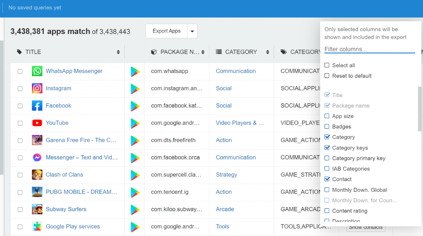Open Google Play store icon for Instagram row
Viewport: 423px width, 236px height.
[x=135, y=89]
